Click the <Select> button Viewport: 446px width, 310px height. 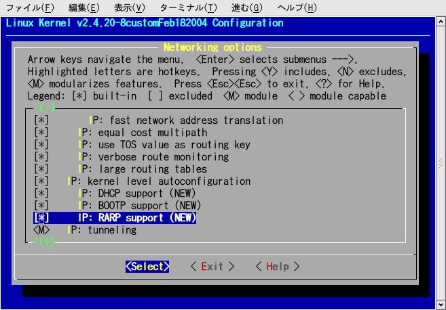[x=147, y=267]
